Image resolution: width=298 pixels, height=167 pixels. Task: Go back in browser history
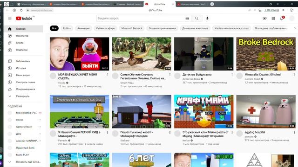(x=7, y=10)
